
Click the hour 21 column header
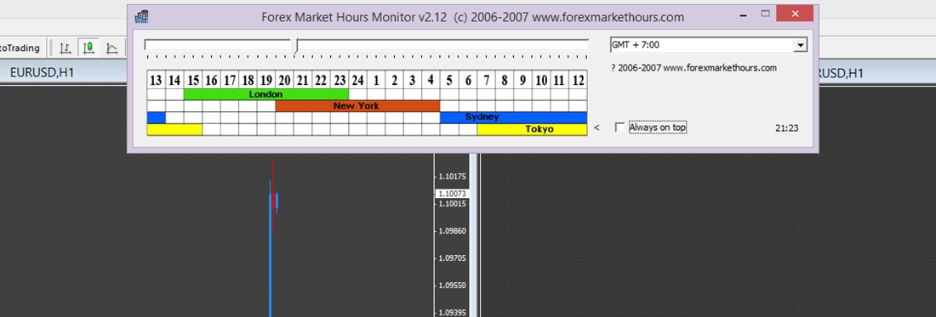(303, 81)
